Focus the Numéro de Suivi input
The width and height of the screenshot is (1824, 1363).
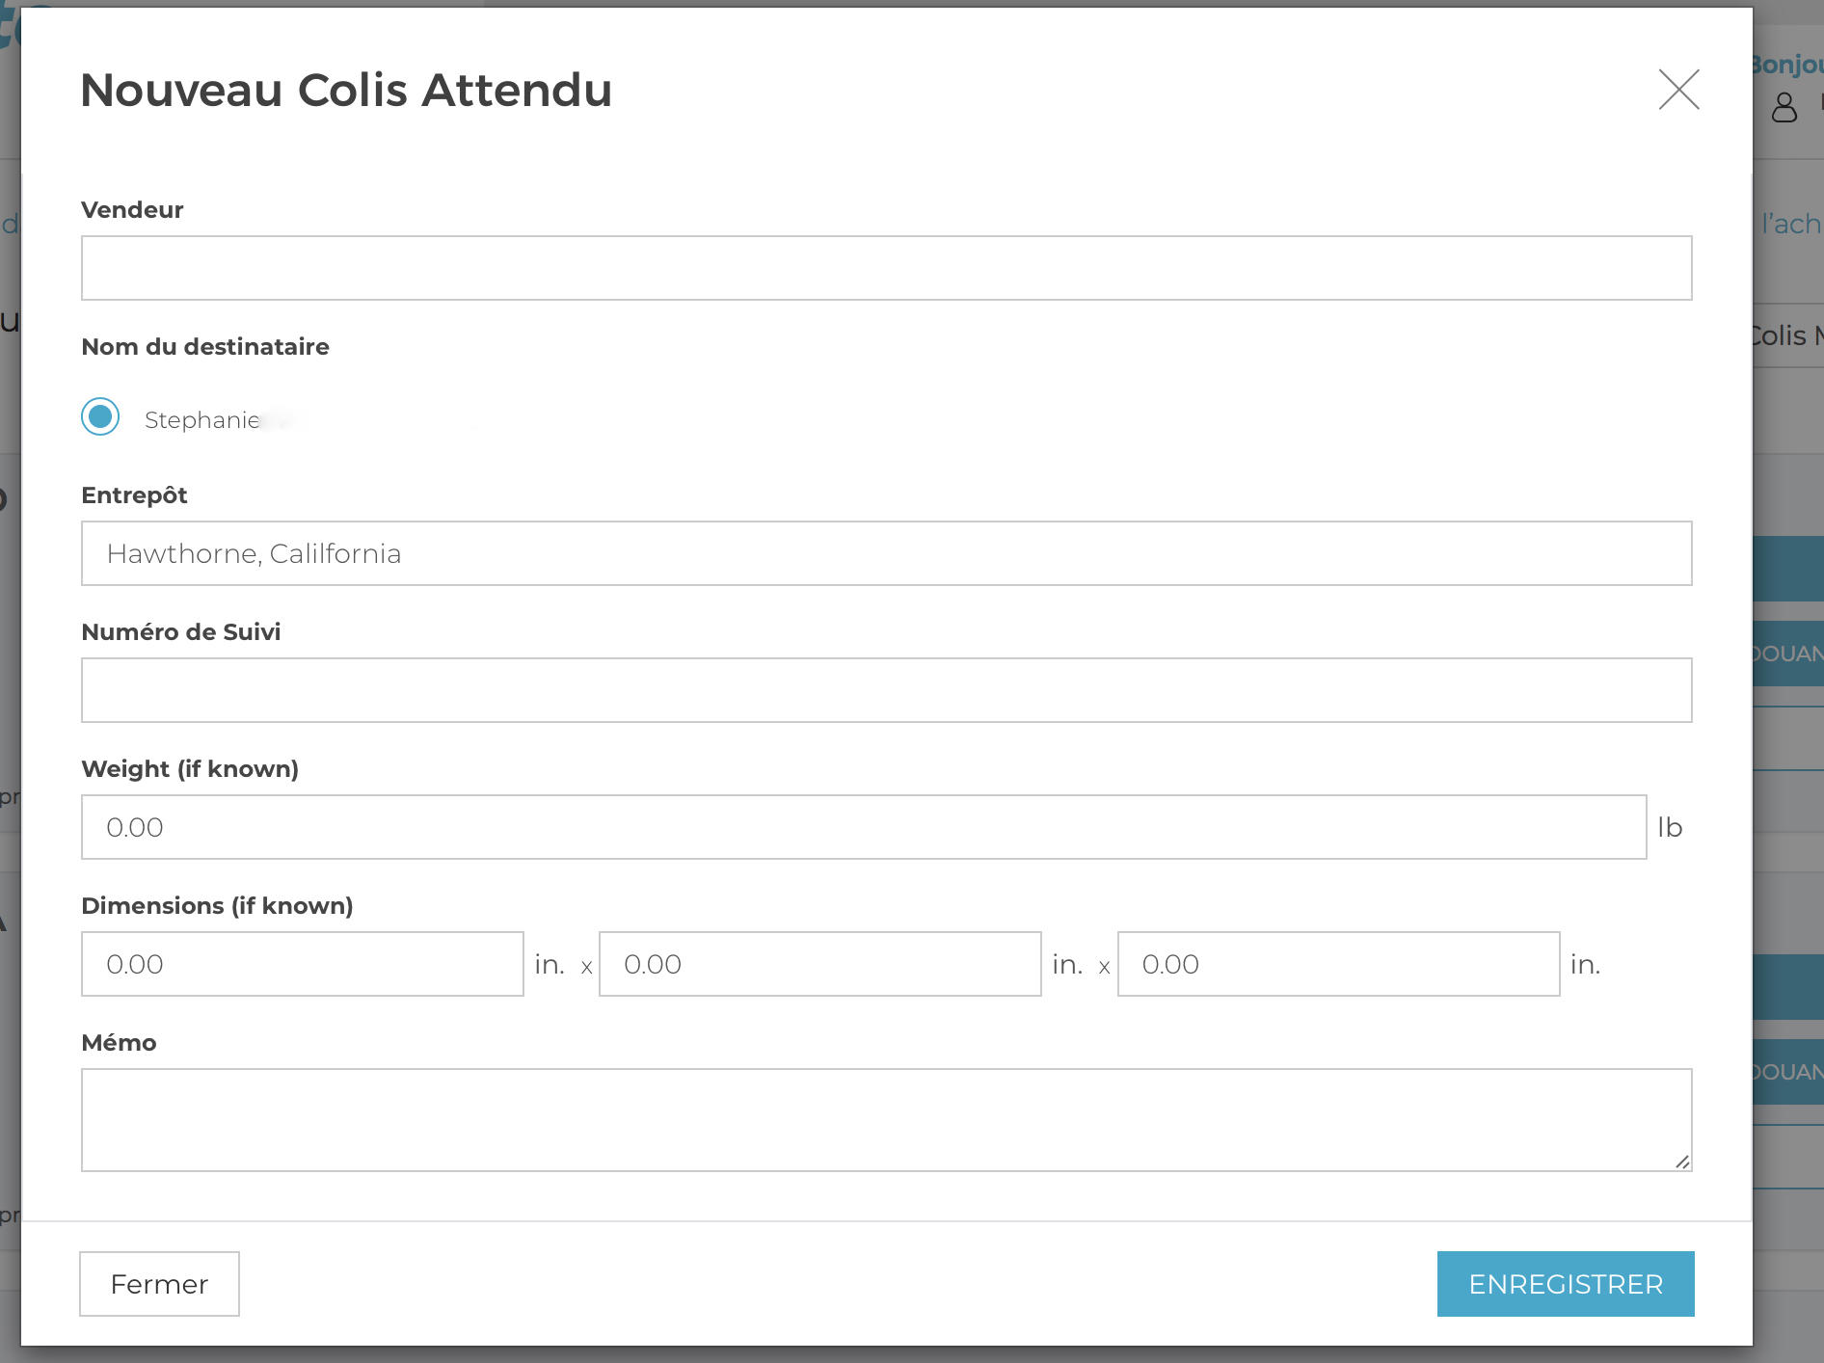coord(886,690)
